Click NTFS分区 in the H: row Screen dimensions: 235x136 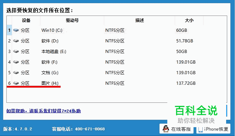(115, 83)
